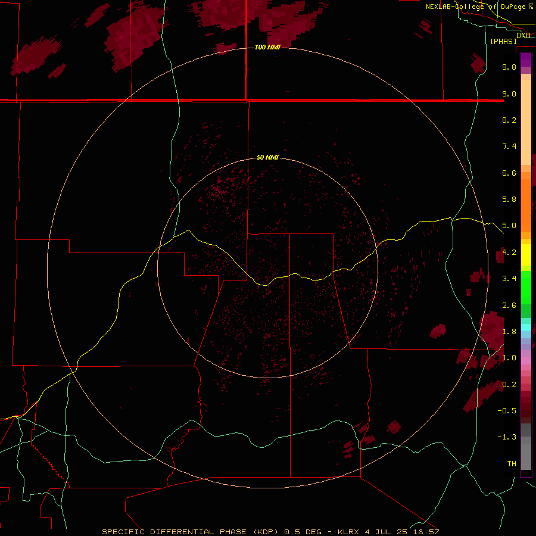Image resolution: width=536 pixels, height=536 pixels.
Task: Click the Specific Differential Phase KLRX caption
Action: (270, 532)
